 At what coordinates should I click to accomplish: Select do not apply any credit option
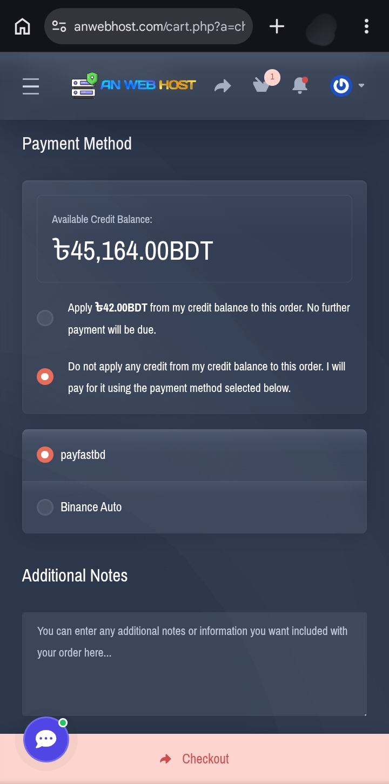tap(45, 376)
